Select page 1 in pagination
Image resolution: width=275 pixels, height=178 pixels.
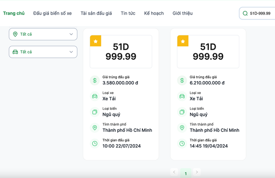click(x=186, y=173)
